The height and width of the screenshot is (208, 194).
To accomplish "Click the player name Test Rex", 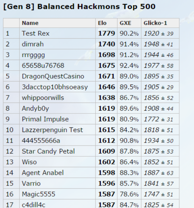I will pyautogui.click(x=36, y=33).
